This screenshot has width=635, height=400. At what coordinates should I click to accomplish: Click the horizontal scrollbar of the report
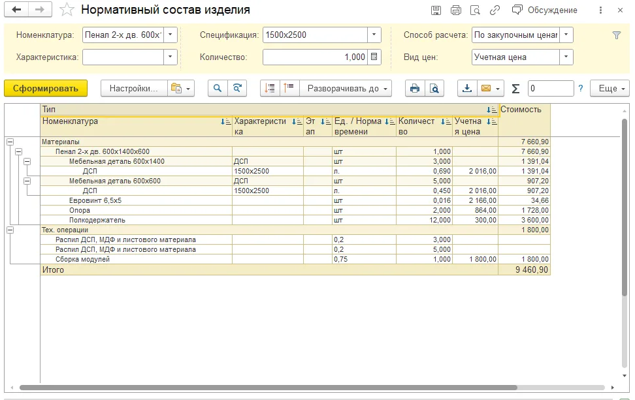(269, 388)
